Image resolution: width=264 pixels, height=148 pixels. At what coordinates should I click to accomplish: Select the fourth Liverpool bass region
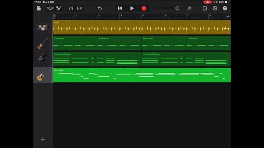pyautogui.click(x=208, y=43)
